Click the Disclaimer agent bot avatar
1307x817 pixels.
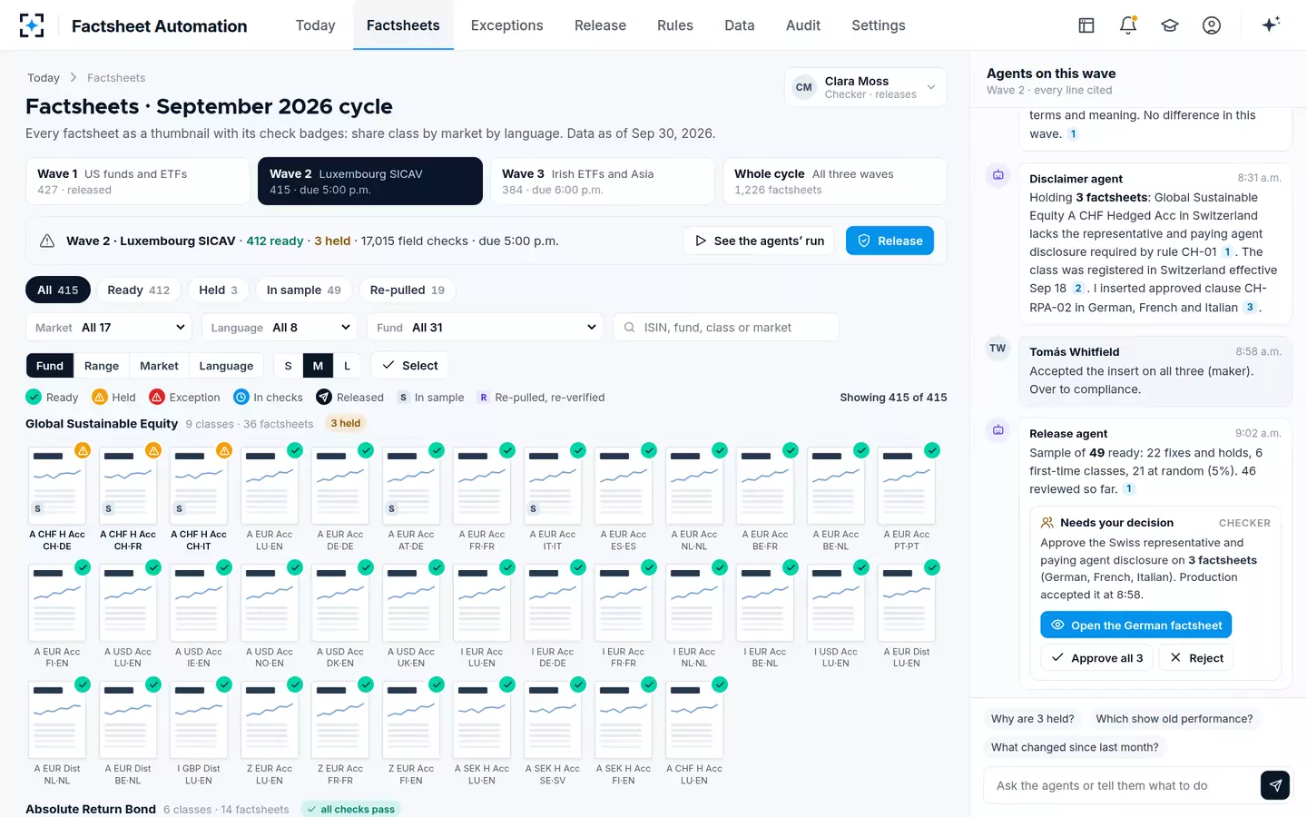pyautogui.click(x=998, y=175)
